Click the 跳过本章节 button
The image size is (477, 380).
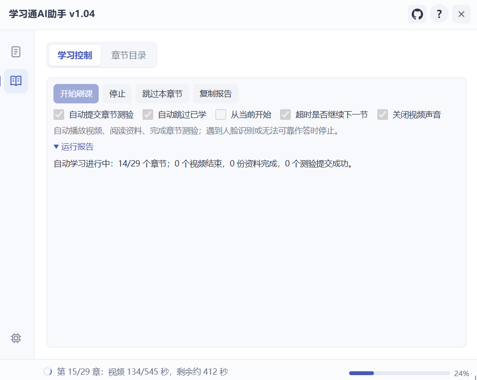coord(162,94)
